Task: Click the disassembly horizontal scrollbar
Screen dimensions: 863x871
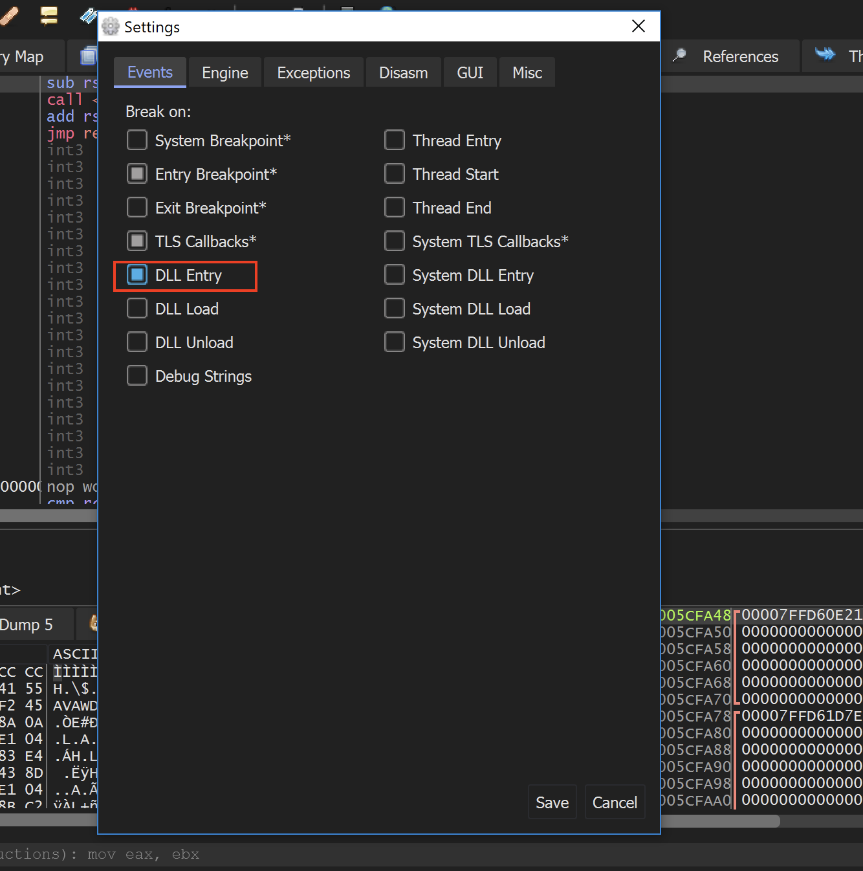Action: pos(49,515)
